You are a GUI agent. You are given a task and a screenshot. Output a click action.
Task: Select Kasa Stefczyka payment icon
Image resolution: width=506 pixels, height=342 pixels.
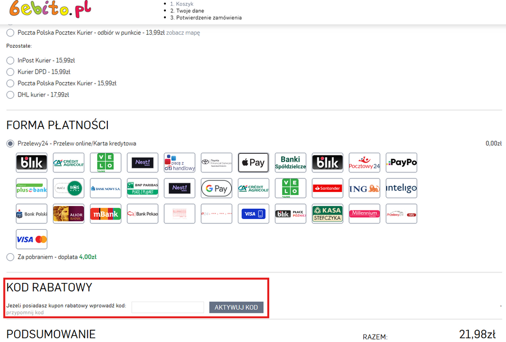[x=327, y=214]
